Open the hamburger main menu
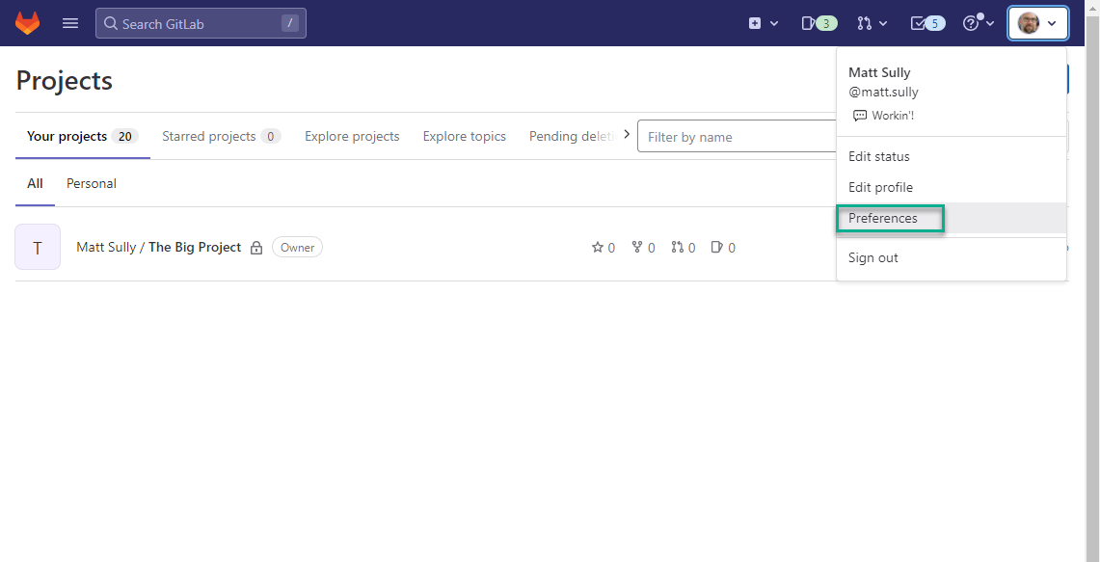The width and height of the screenshot is (1100, 562). pyautogui.click(x=70, y=23)
